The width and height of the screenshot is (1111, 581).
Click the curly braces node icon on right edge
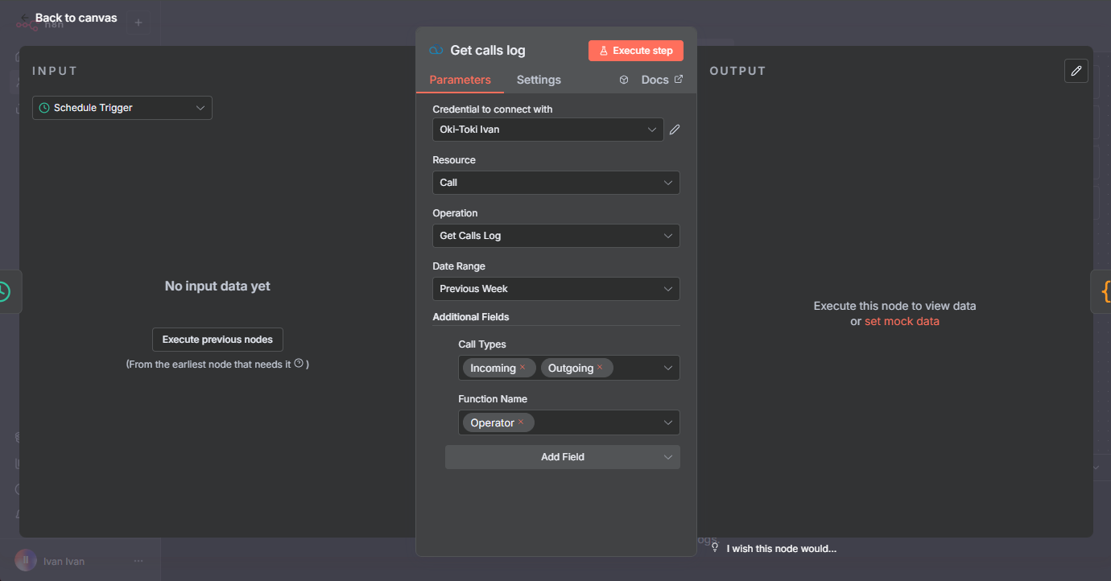pyautogui.click(x=1105, y=291)
